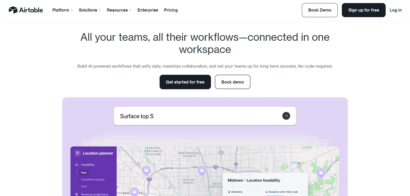The image size is (410, 196).
Task: Click the Airtable logo
Action: tap(26, 10)
